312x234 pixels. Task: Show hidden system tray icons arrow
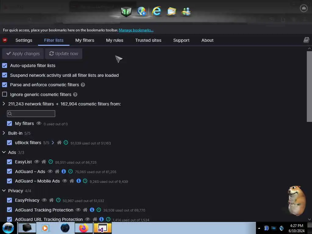[259, 228]
